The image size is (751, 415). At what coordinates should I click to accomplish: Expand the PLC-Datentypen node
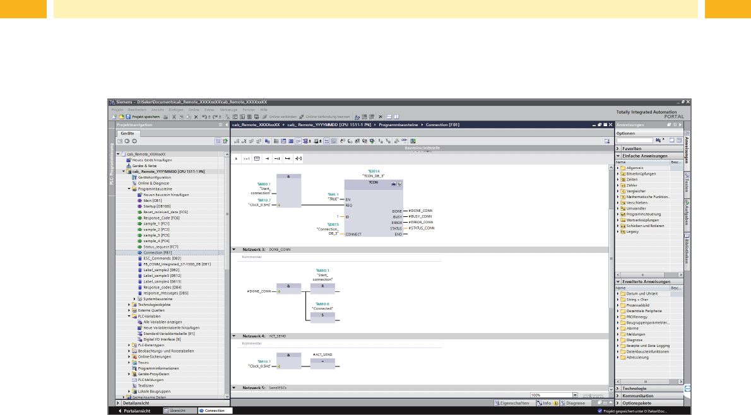click(129, 345)
